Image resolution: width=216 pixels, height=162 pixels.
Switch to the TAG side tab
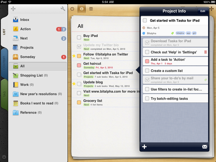pyautogui.click(x=4, y=94)
